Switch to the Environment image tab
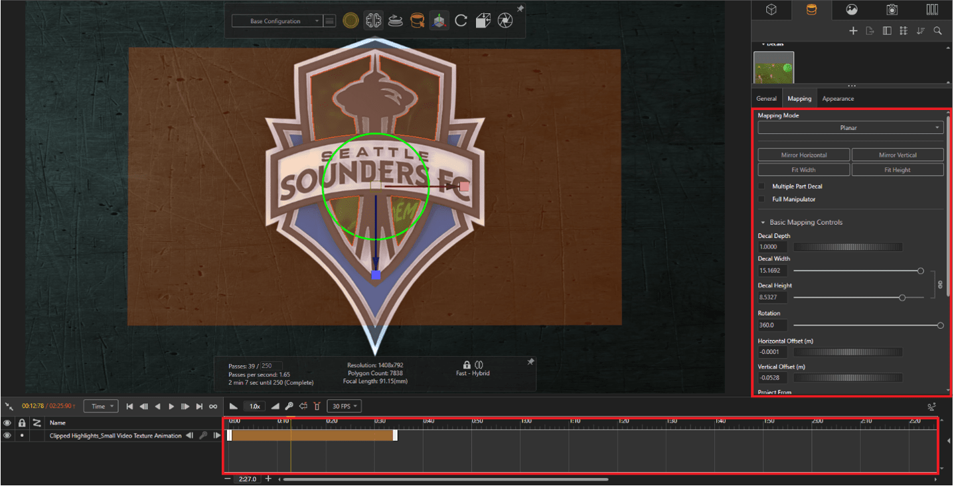This screenshot has height=486, width=954. [x=852, y=9]
